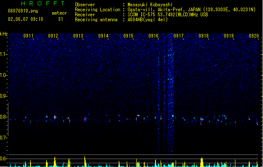Viewport: 263px width, 167px height.
Task: Click the meteor label
Action: tap(59, 13)
